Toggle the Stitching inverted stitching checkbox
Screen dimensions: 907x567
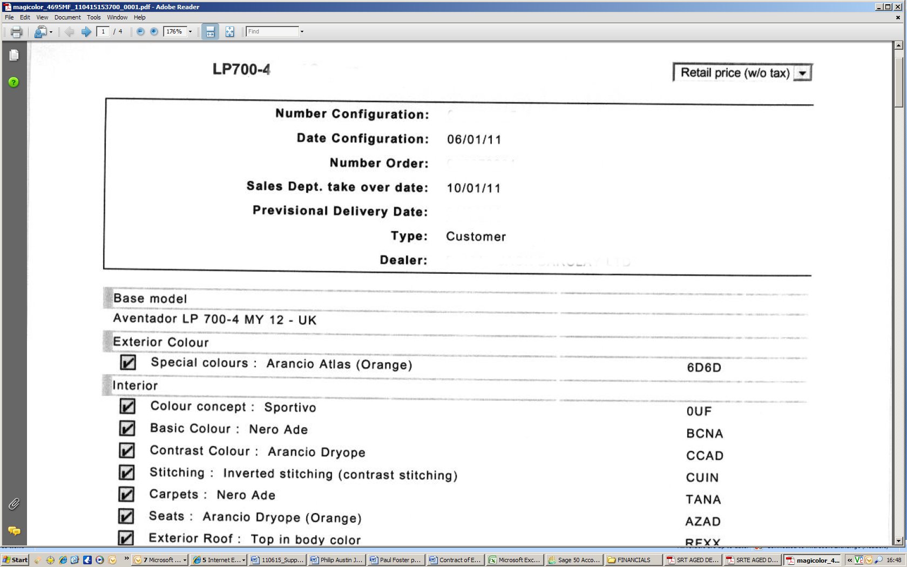[x=126, y=473]
